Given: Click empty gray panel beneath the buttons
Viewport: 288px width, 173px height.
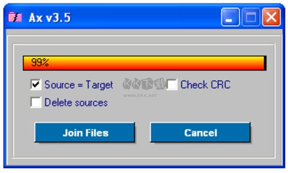Looking at the screenshot, I should pyautogui.click(x=144, y=150).
